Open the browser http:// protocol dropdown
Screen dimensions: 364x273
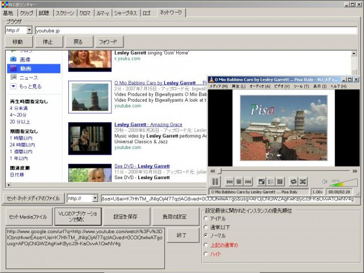[x=29, y=30]
